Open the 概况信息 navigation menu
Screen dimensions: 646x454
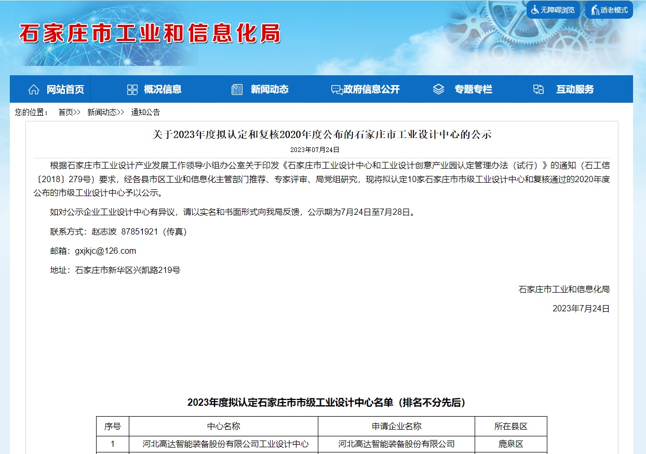pyautogui.click(x=163, y=90)
